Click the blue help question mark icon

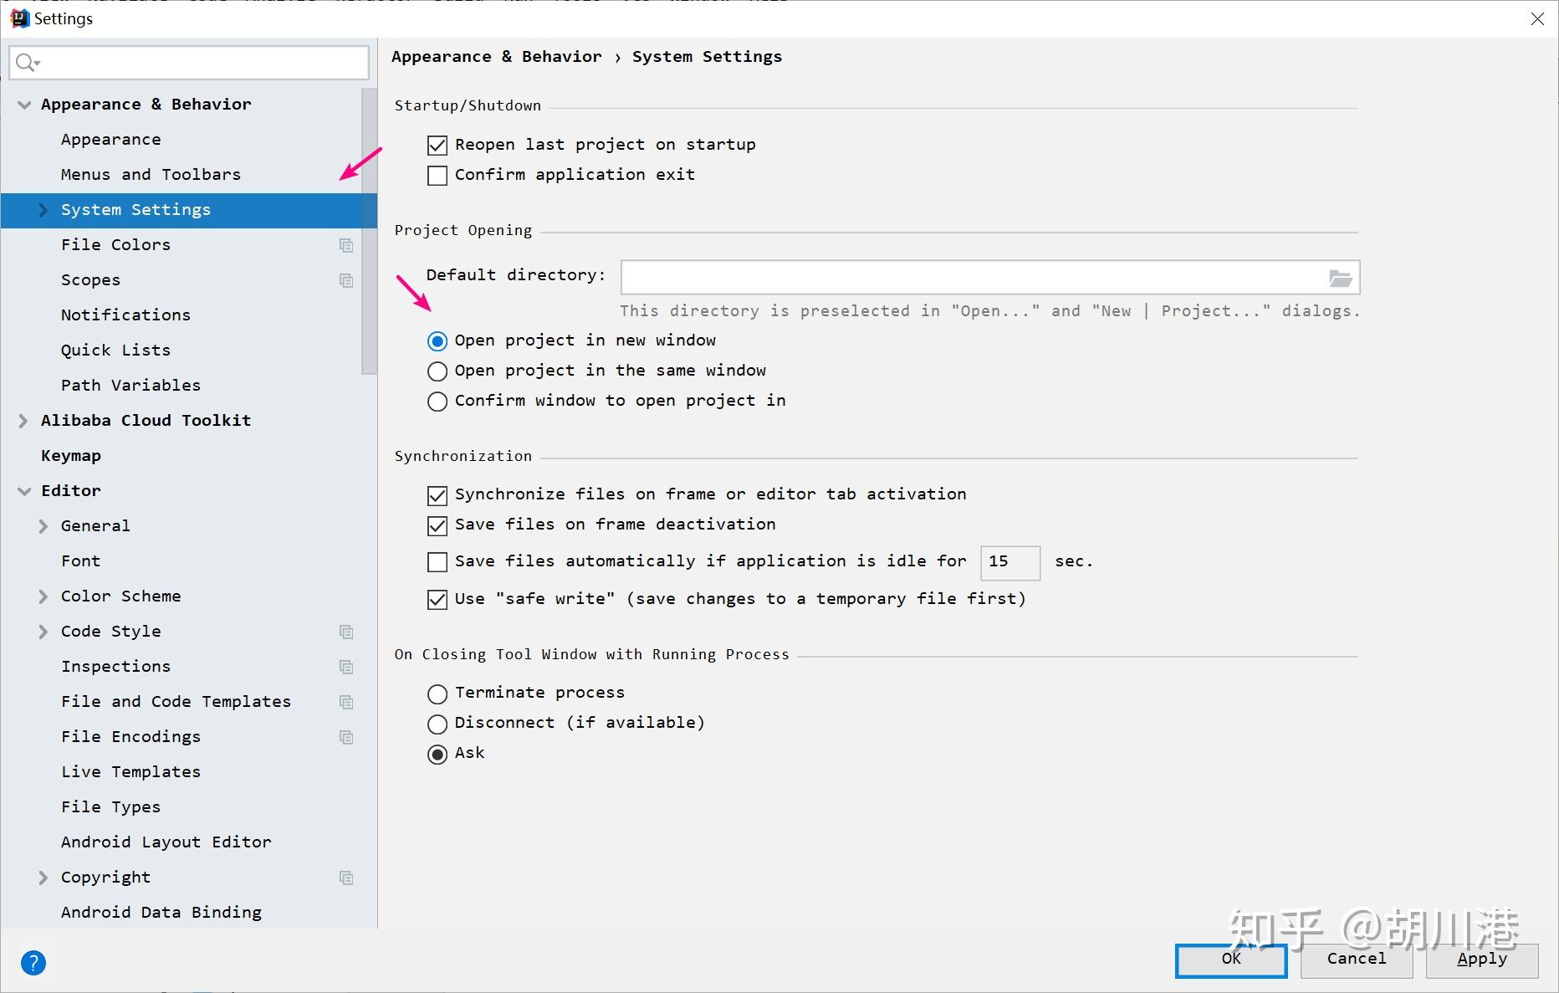[33, 963]
